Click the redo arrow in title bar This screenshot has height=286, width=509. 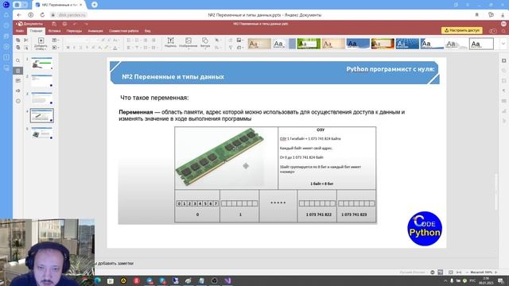pos(86,24)
